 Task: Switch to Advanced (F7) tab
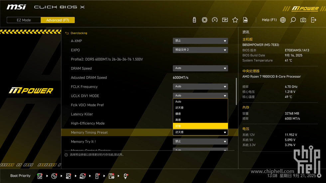58,20
